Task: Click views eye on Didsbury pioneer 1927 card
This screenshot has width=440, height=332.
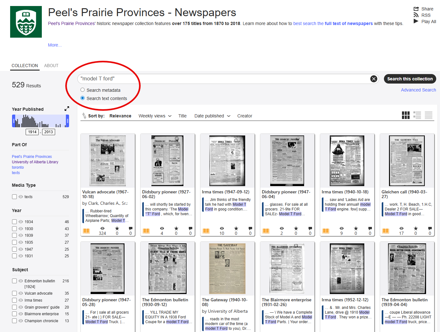Action: coord(162,228)
